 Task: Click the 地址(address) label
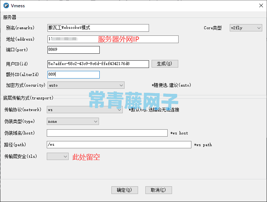click(20, 39)
